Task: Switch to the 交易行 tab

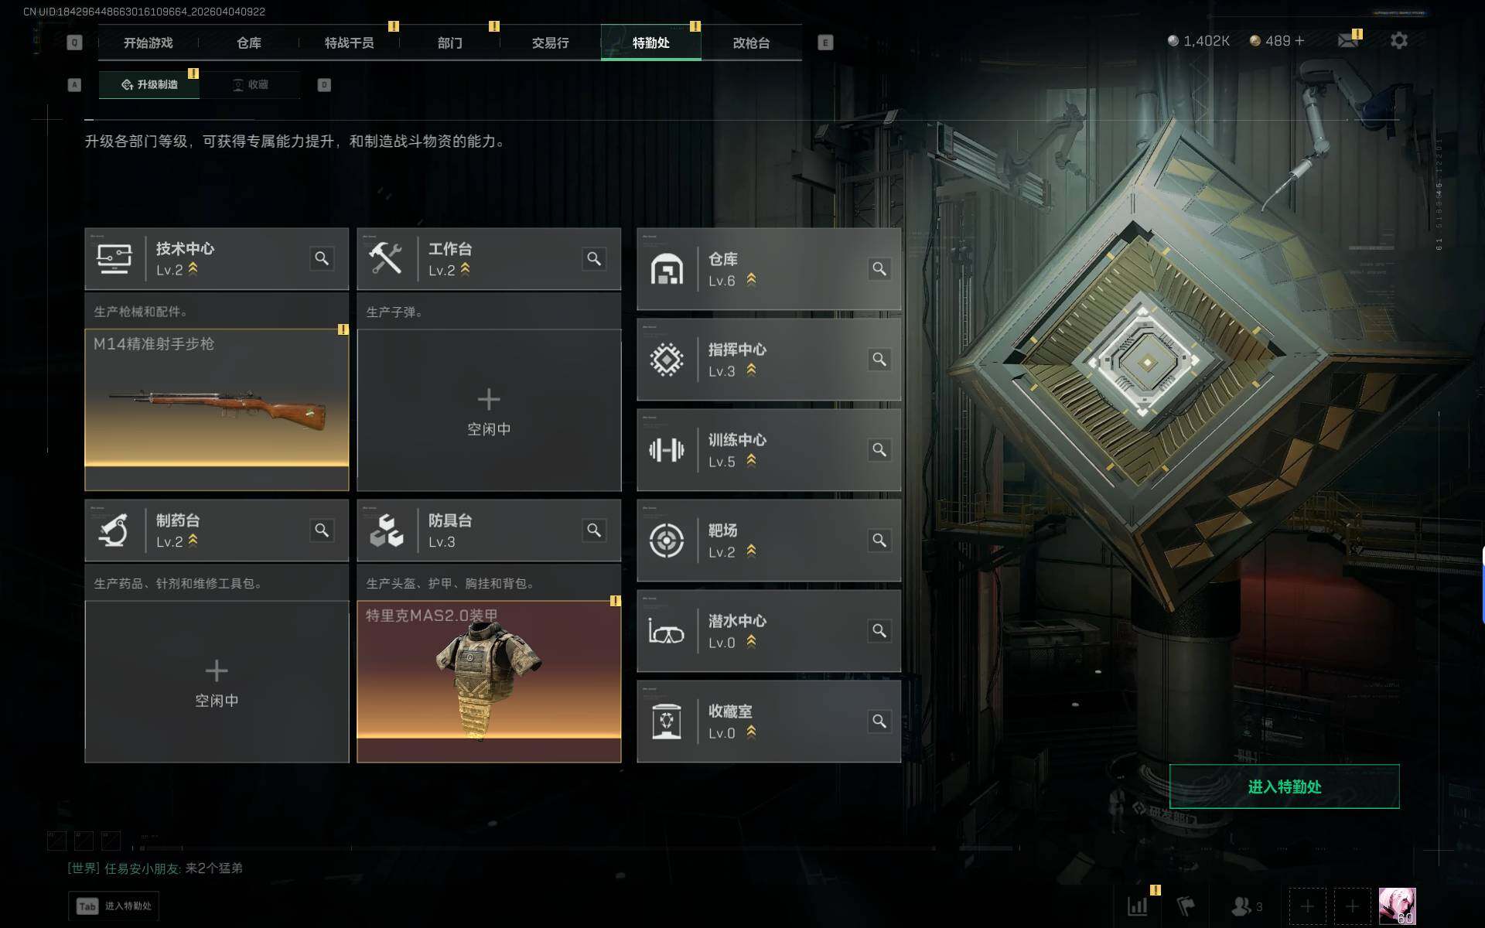Action: tap(550, 43)
